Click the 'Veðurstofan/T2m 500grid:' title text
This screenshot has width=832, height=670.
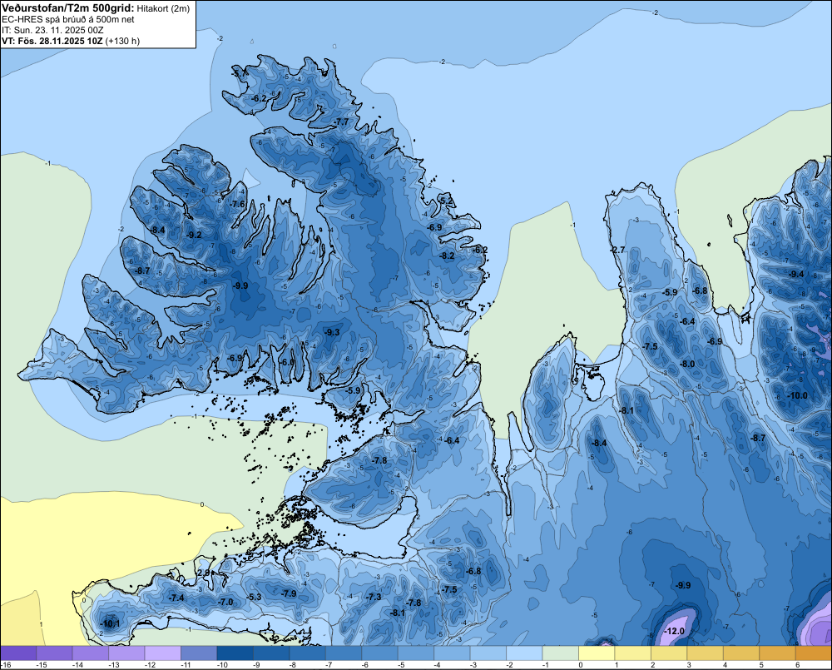click(x=67, y=8)
